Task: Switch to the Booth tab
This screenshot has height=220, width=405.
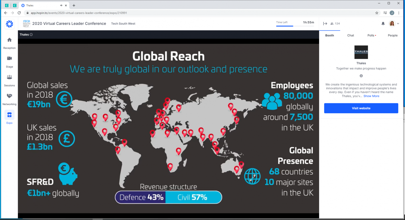Action: (330, 35)
